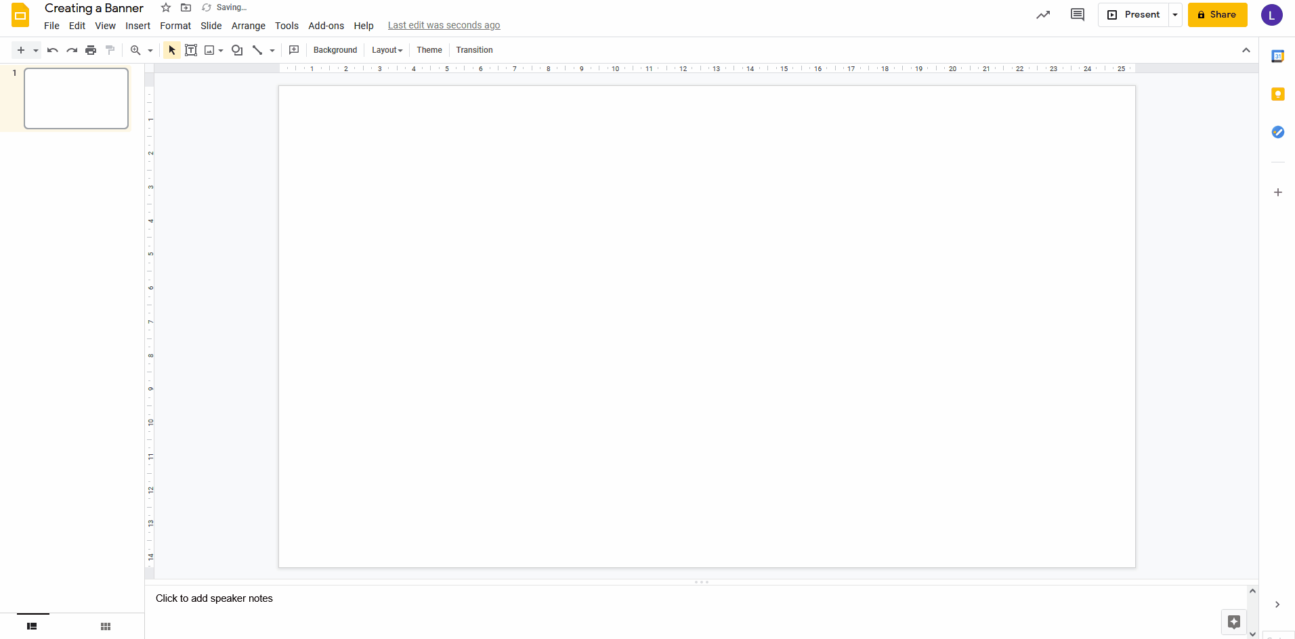Viewport: 1295px width, 639px height.
Task: Open the new slide layout dropdown arrow
Action: [35, 49]
